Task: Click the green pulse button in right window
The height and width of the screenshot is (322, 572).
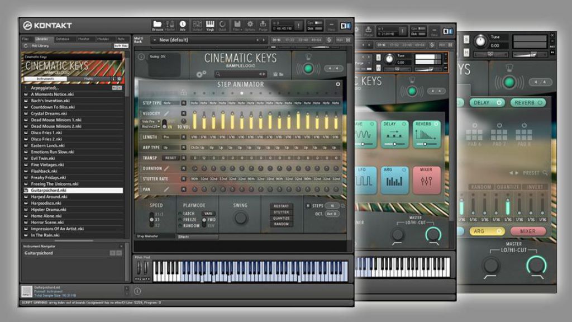Action: tap(509, 83)
